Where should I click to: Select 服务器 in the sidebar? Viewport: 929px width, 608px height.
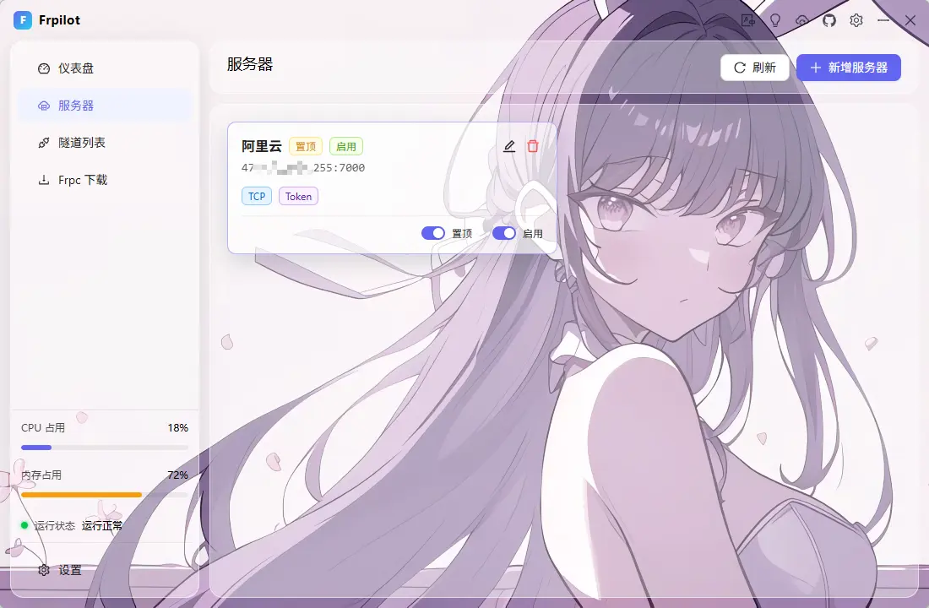click(104, 106)
